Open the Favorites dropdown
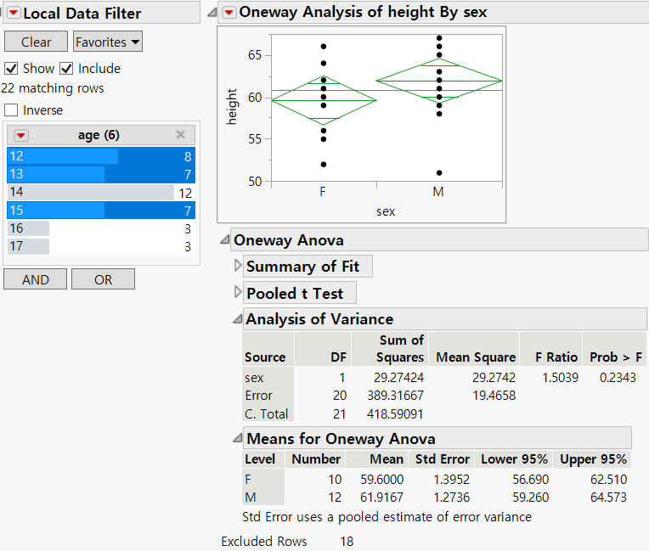This screenshot has height=551, width=649. click(x=107, y=42)
